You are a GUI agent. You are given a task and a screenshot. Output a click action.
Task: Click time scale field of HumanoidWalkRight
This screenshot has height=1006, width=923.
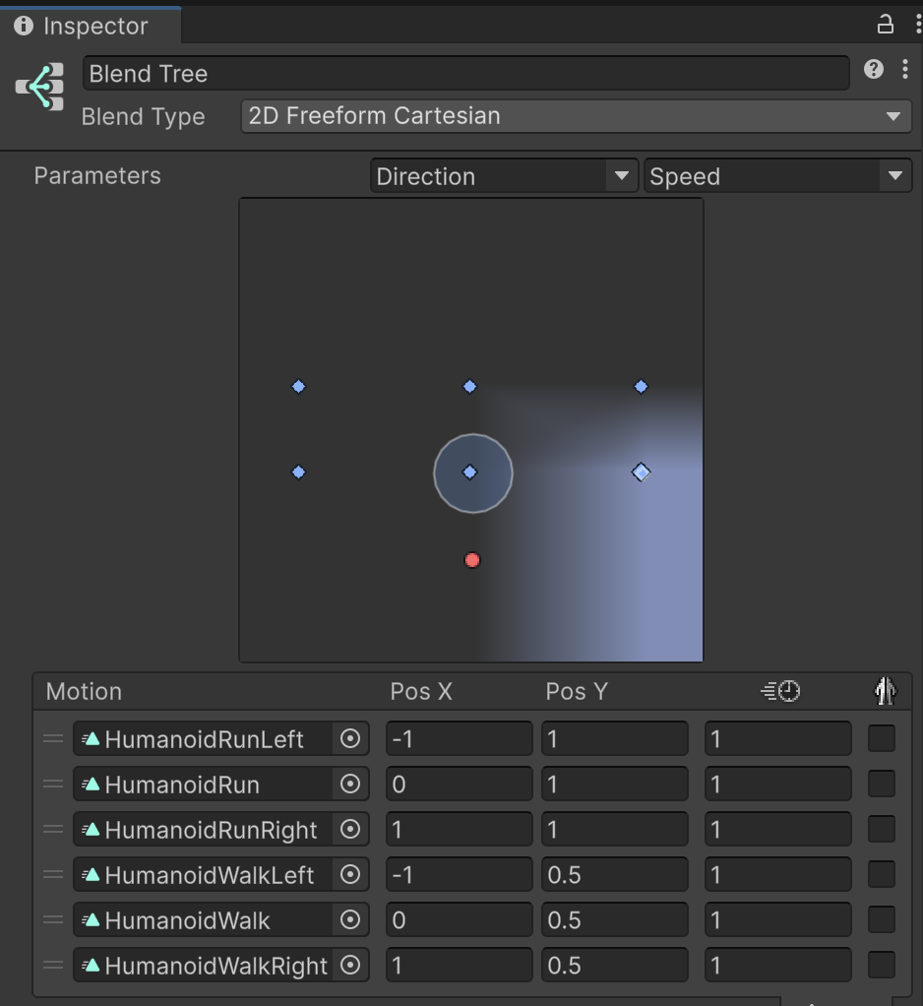[x=778, y=965]
